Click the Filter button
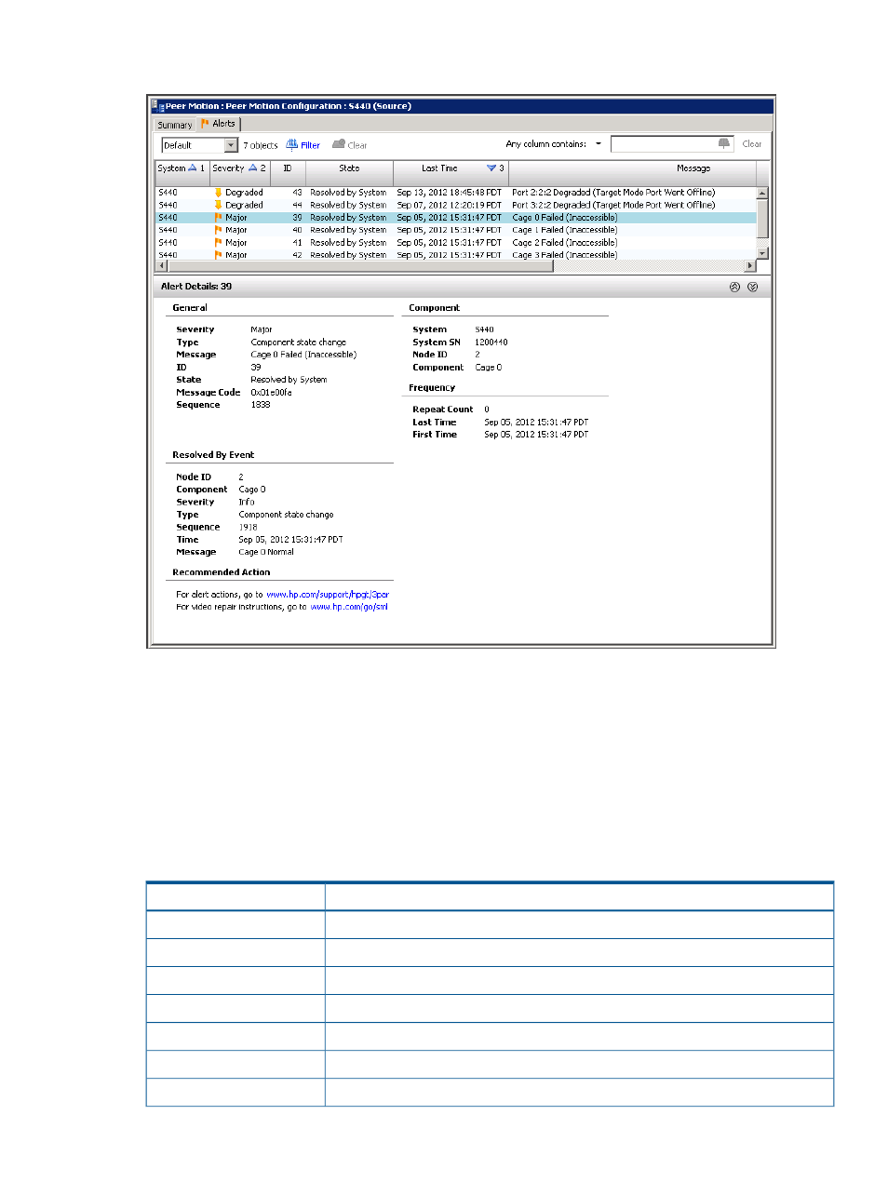This screenshot has height=1182, width=888. coord(303,145)
